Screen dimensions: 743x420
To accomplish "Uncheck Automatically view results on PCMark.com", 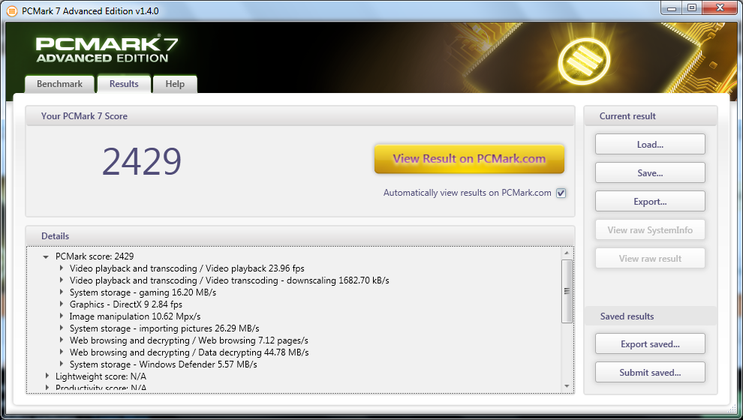I will tap(561, 193).
